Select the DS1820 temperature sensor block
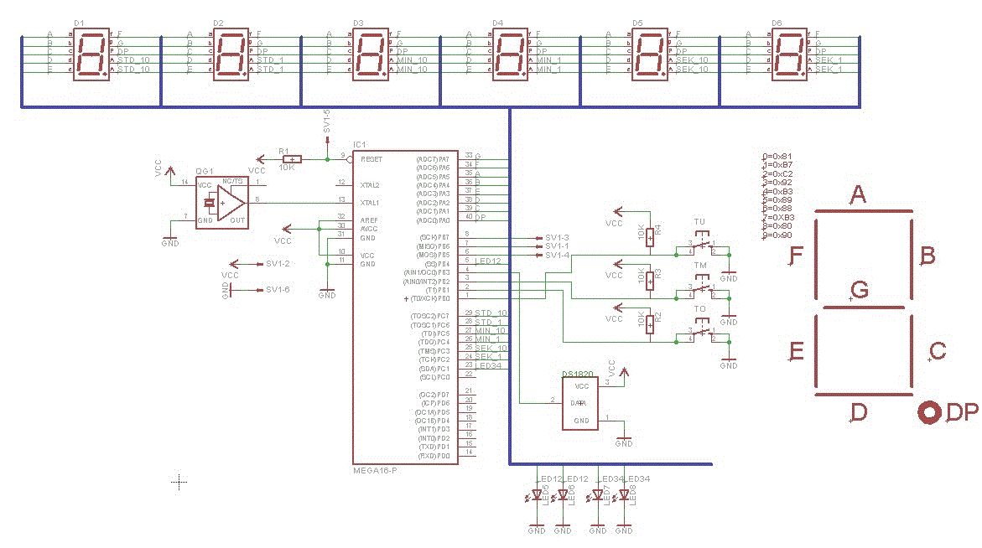Screen dimensions: 982x548 [580, 403]
